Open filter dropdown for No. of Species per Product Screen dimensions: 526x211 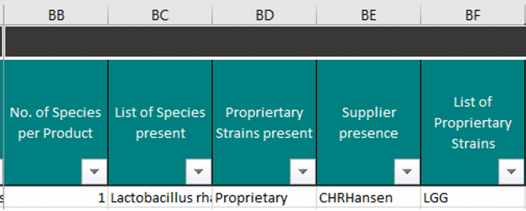[95, 171]
